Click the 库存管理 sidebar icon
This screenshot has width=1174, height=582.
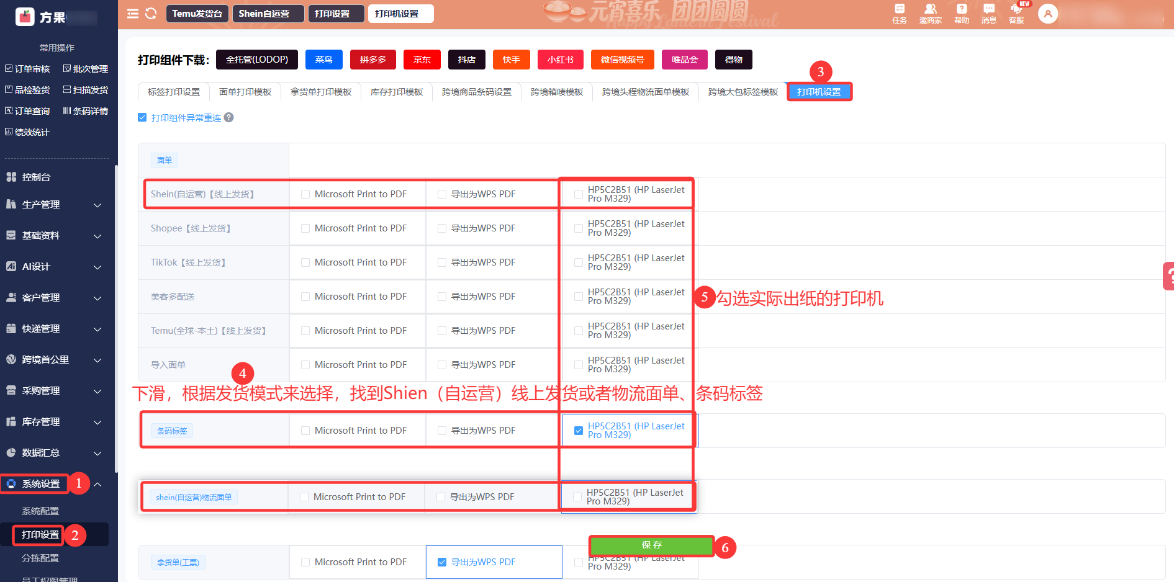[11, 421]
